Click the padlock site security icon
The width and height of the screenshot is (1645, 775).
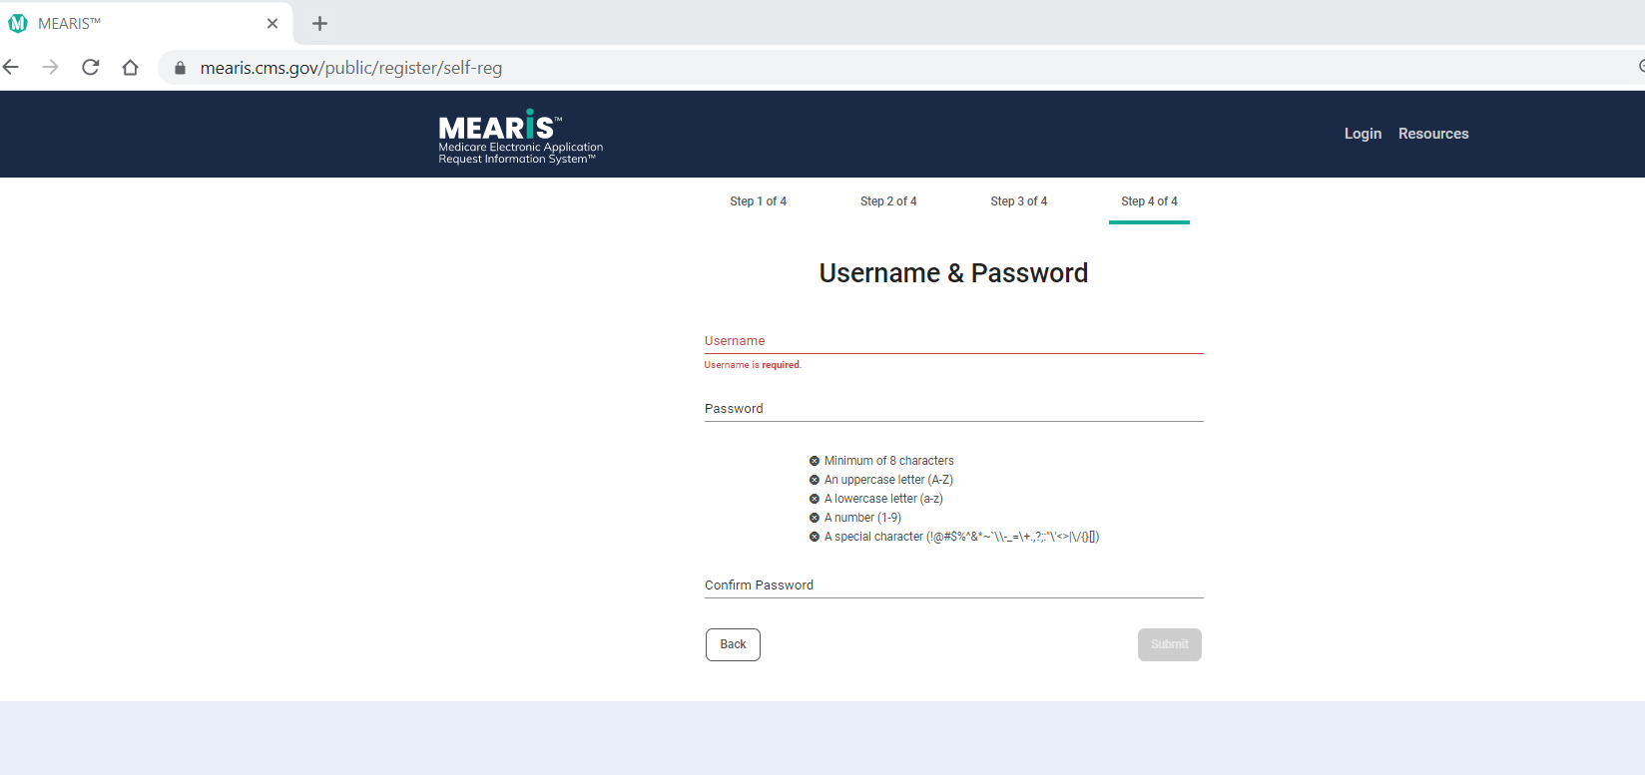pyautogui.click(x=180, y=68)
